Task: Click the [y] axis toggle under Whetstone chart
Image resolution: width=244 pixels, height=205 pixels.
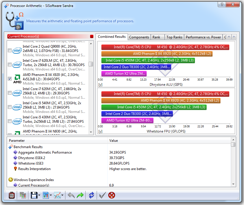Action: click(x=100, y=131)
